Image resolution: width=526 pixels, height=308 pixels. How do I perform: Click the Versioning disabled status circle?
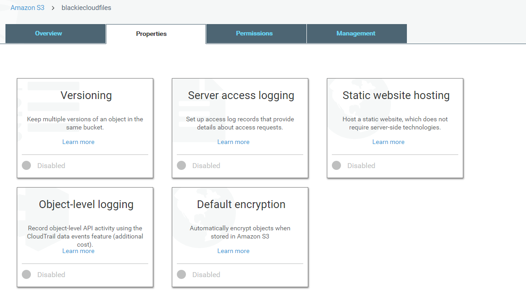26,166
